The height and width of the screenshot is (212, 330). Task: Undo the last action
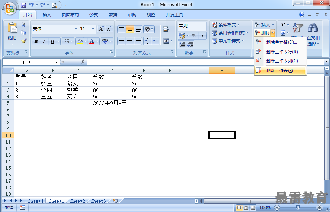pyautogui.click(x=31, y=5)
